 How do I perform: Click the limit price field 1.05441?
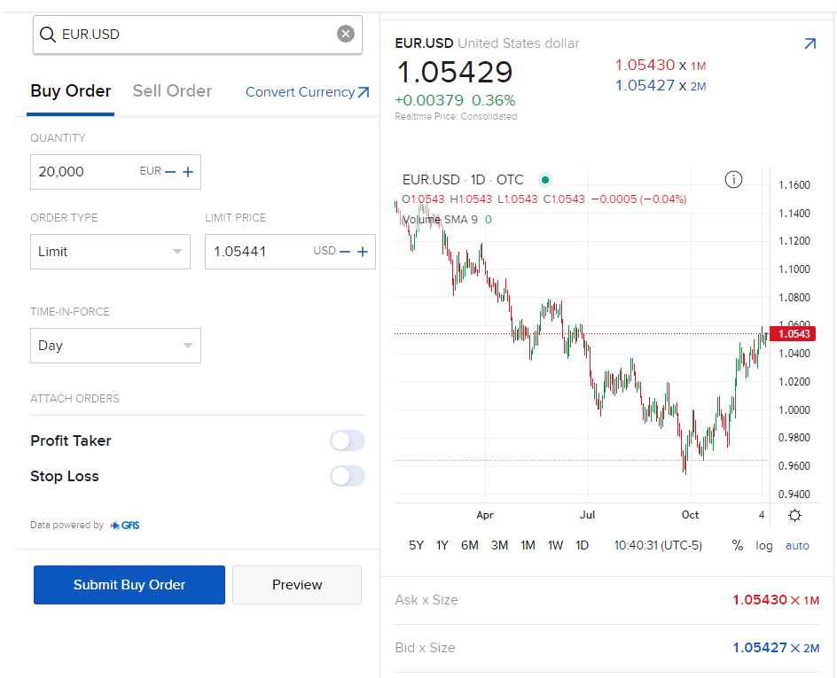[290, 251]
